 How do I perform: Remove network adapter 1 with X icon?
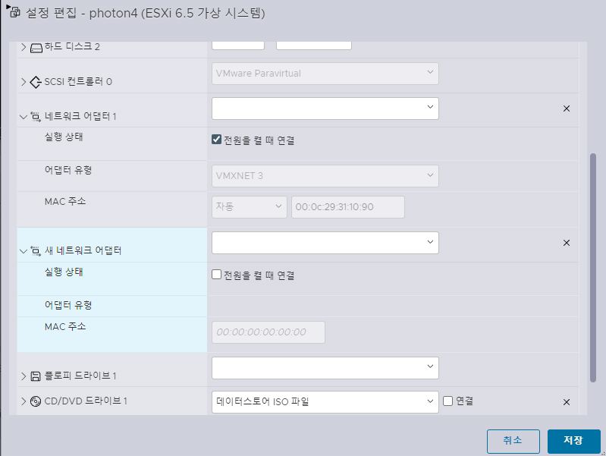(567, 108)
